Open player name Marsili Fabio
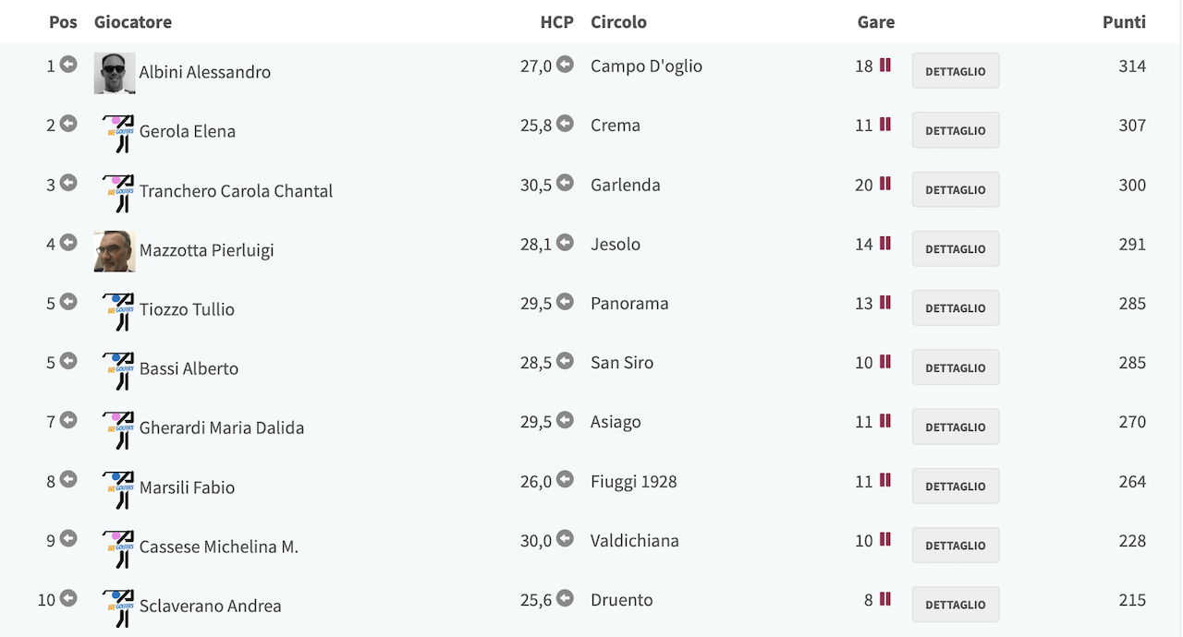This screenshot has height=637, width=1183. click(x=187, y=487)
